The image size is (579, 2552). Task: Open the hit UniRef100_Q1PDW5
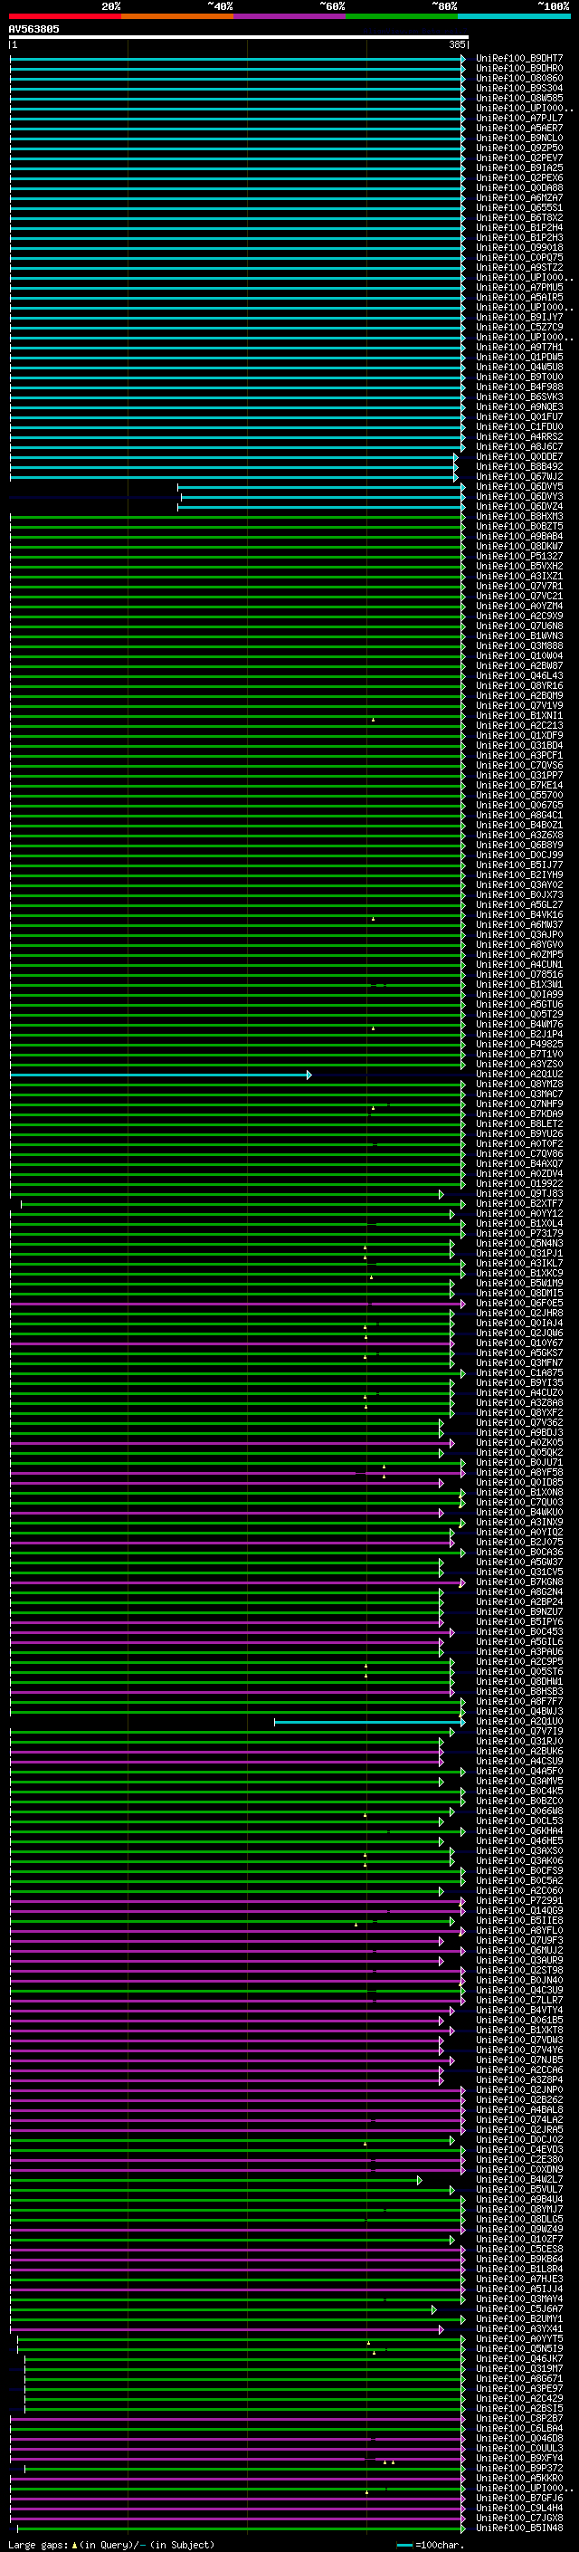tap(519, 358)
